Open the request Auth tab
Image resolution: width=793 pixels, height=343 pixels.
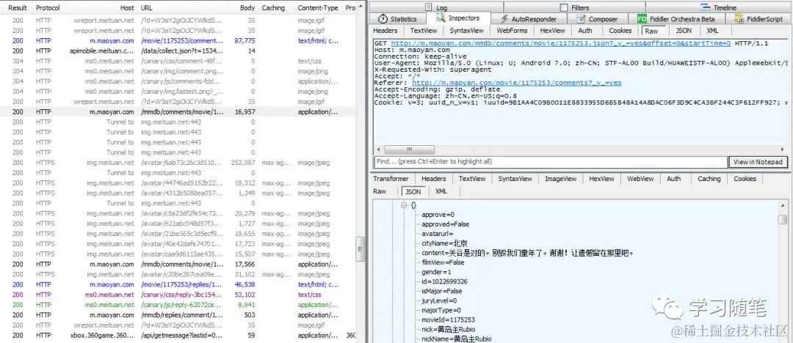[x=584, y=30]
